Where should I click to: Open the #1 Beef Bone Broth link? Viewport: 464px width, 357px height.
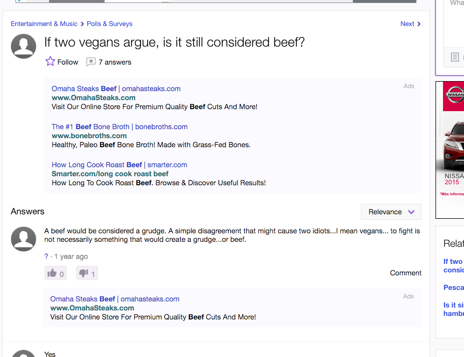(120, 127)
